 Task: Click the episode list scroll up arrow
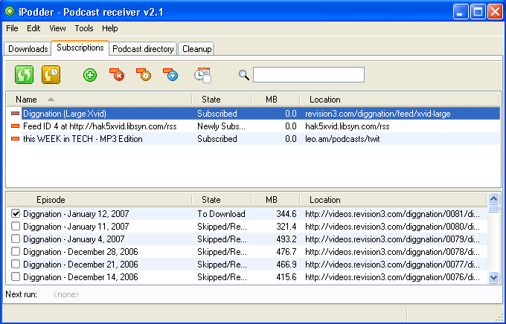coord(494,199)
